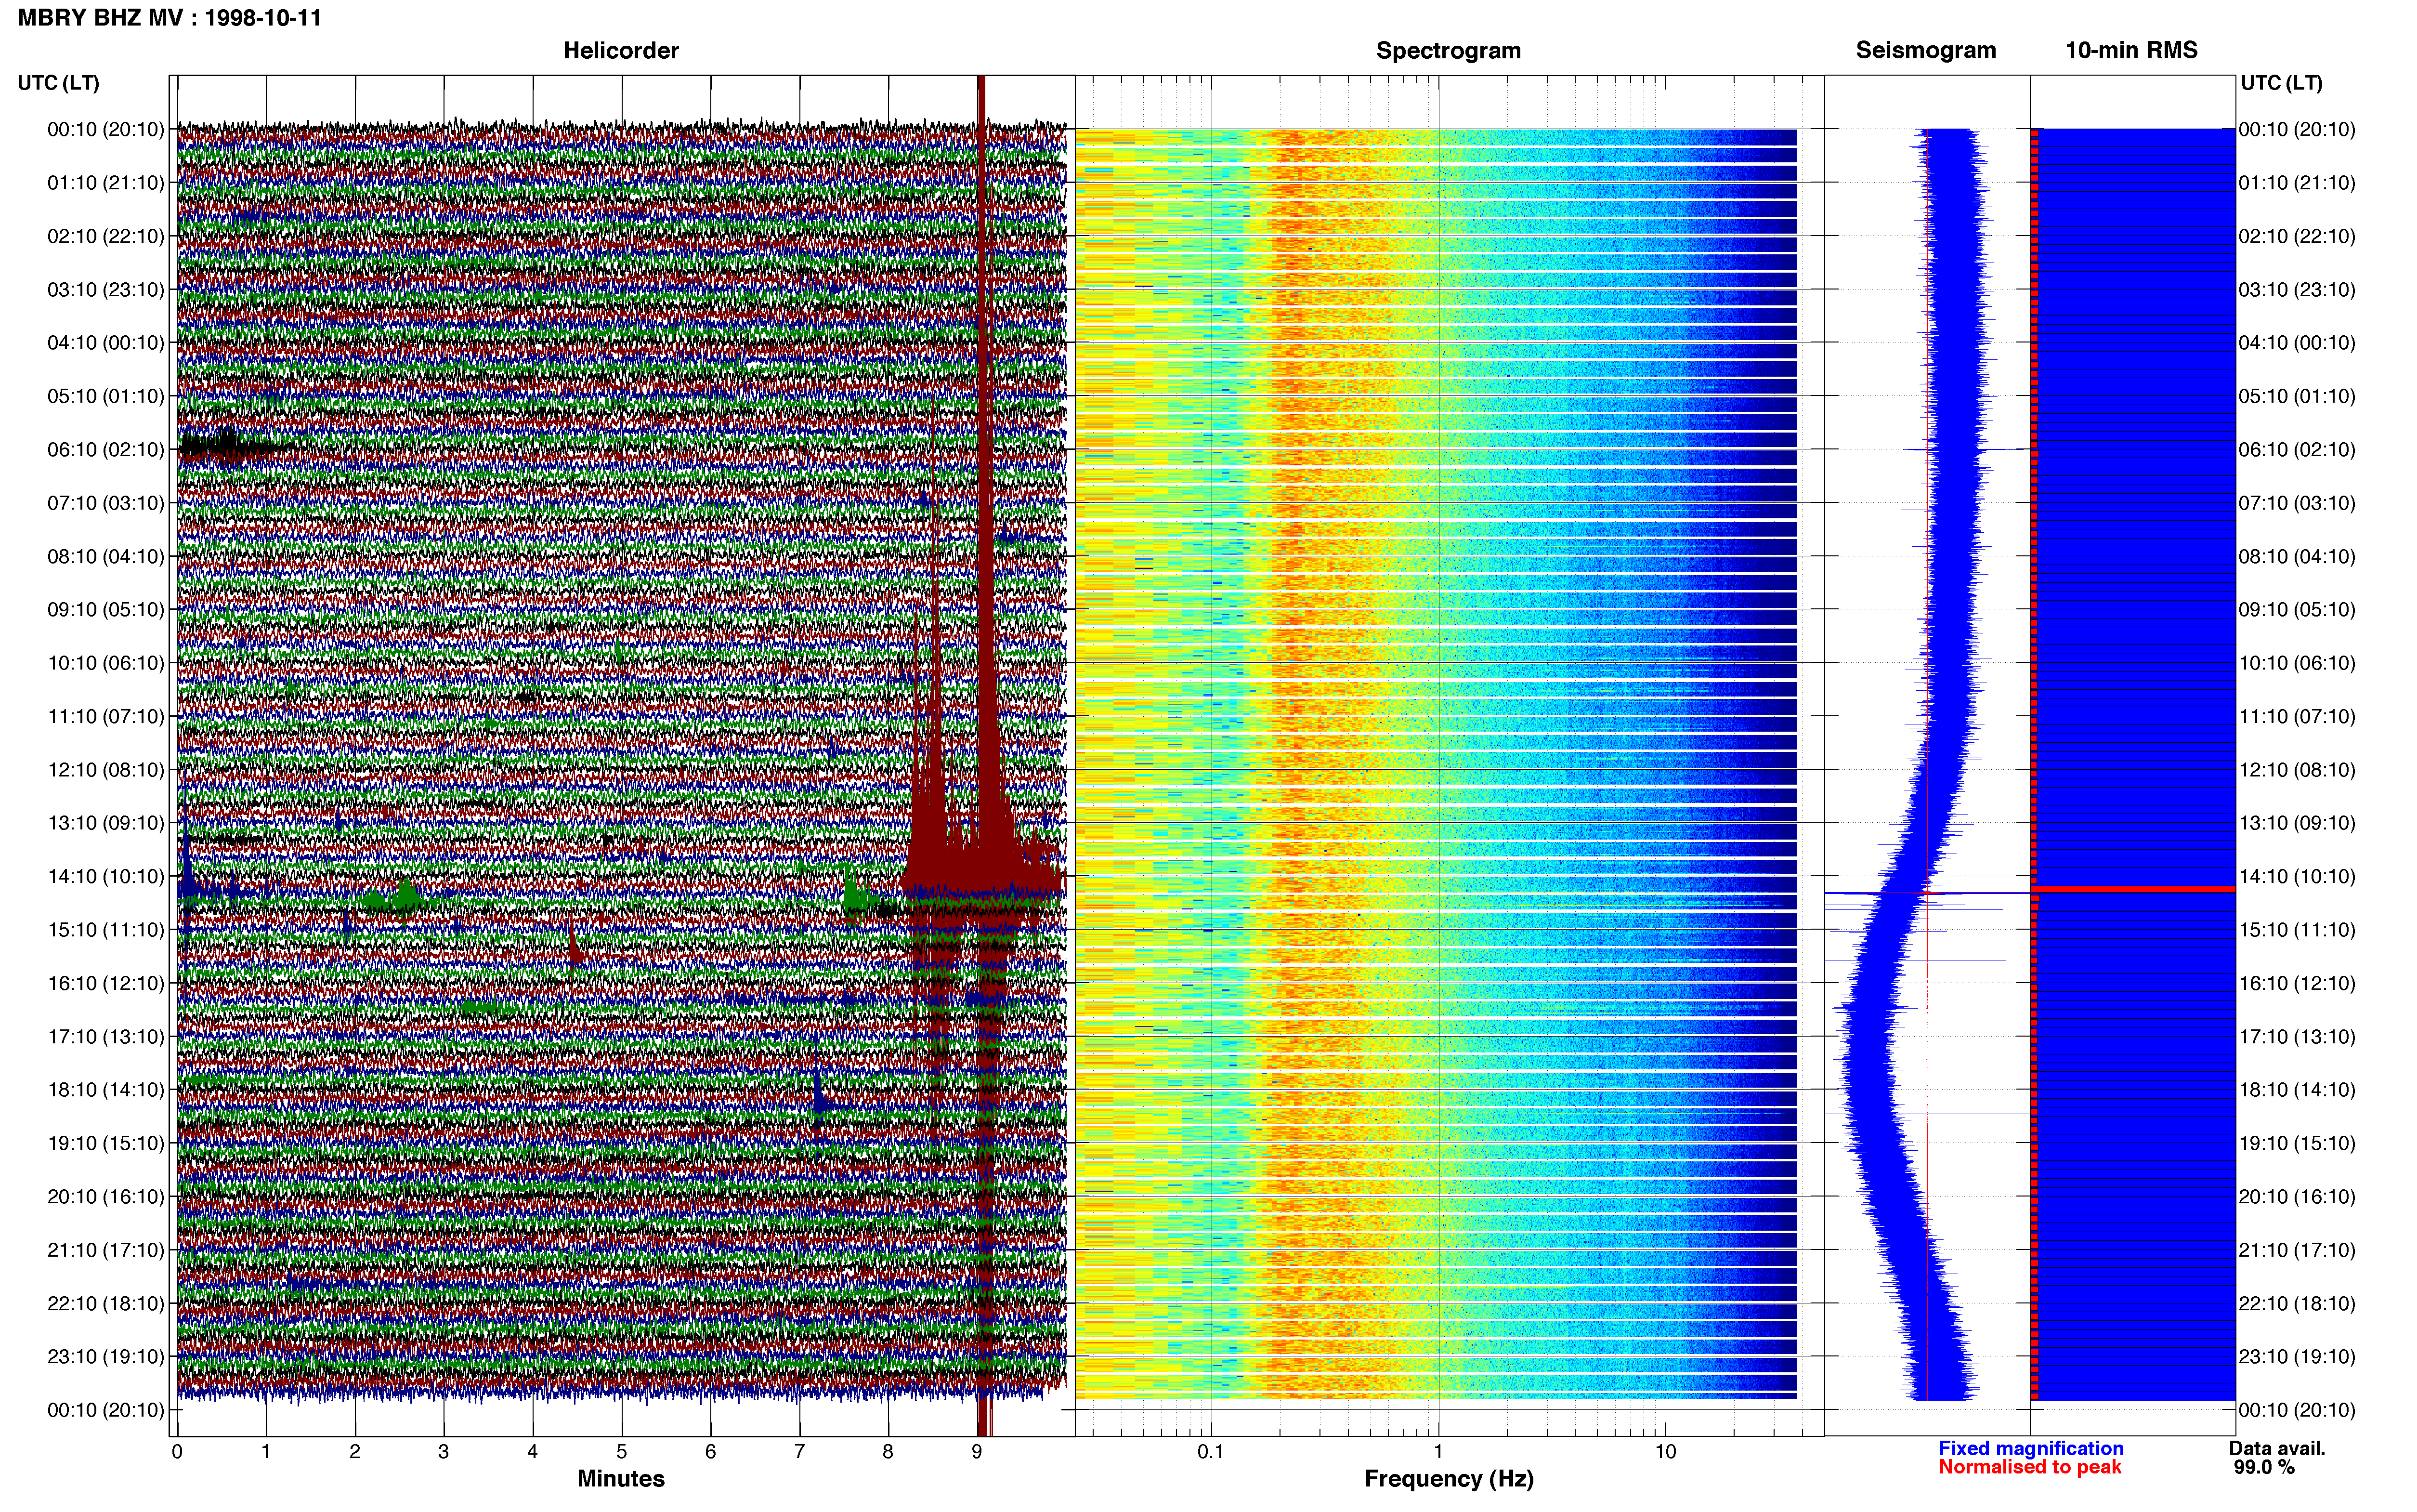Click minute tick label 2 under Helicorder
Screen dimensions: 2417x1512
pos(355,1452)
